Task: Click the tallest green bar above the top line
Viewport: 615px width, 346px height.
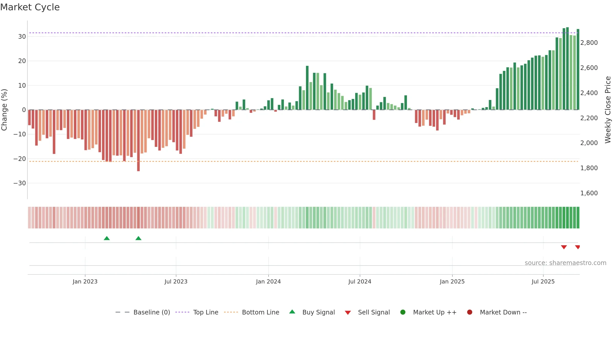Action: (567, 68)
